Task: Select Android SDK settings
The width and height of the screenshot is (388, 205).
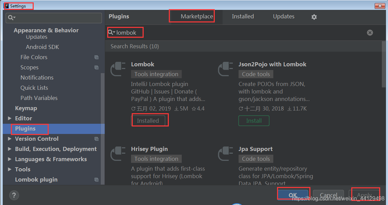Action: tap(42, 47)
